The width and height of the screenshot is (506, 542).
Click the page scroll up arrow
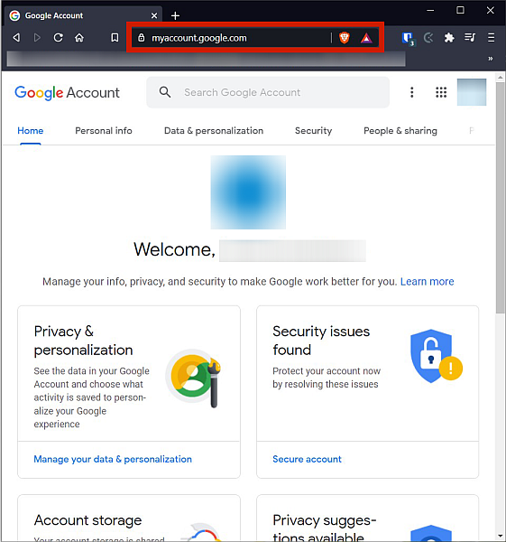[500, 78]
